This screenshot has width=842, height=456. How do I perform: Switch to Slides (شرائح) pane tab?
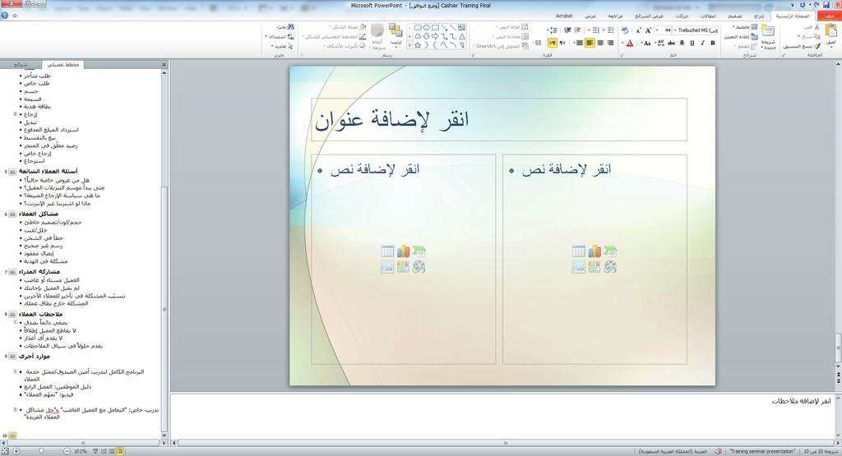click(21, 64)
